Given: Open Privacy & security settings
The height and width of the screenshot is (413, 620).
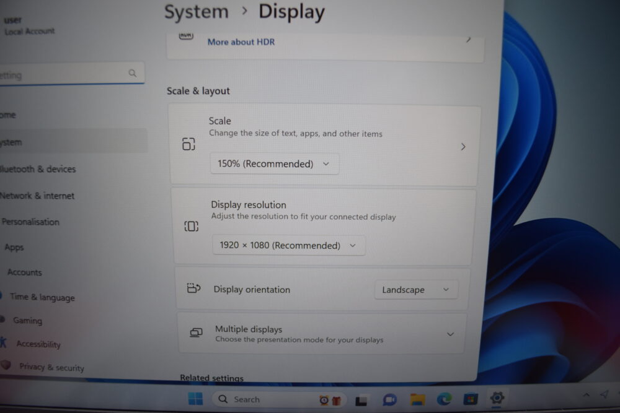Looking at the screenshot, I should 52,368.
